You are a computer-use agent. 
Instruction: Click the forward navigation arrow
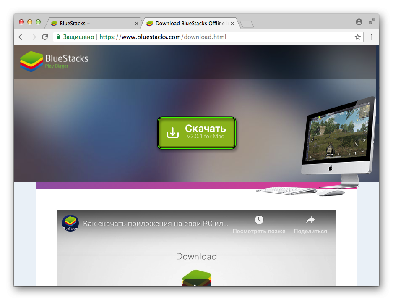pyautogui.click(x=33, y=37)
